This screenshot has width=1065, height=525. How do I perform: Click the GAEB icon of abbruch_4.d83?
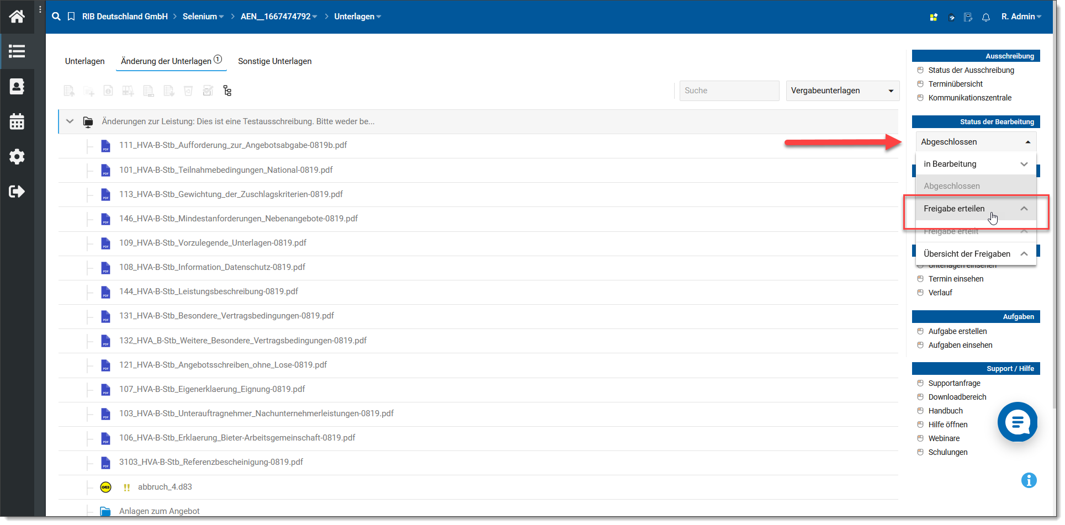(105, 487)
